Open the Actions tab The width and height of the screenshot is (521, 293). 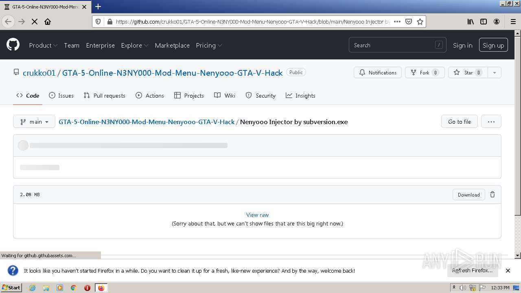click(150, 96)
